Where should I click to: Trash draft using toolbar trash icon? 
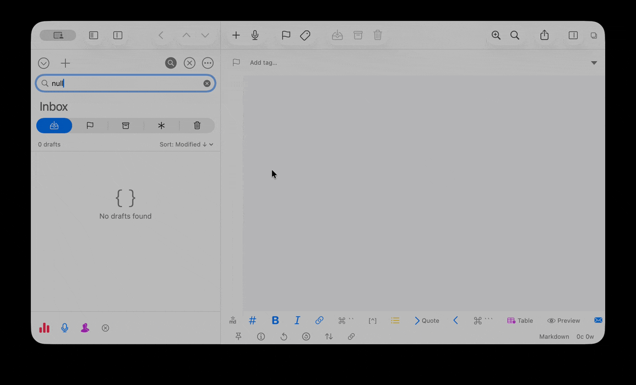[x=378, y=35]
